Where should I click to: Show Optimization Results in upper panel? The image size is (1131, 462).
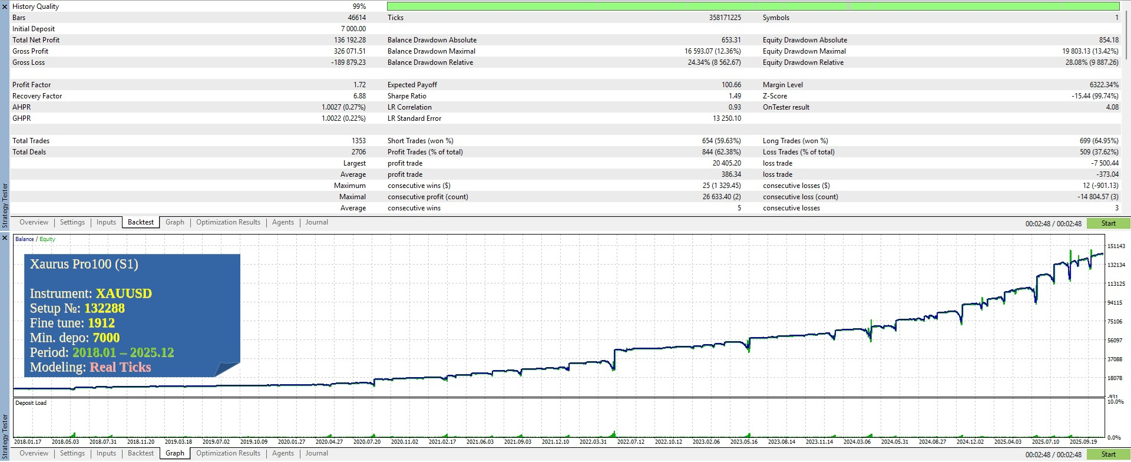tap(228, 222)
